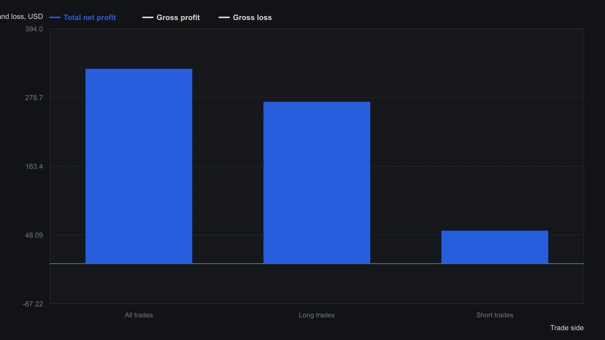Select the All trades bar
This screenshot has height=340, width=605.
(x=139, y=166)
